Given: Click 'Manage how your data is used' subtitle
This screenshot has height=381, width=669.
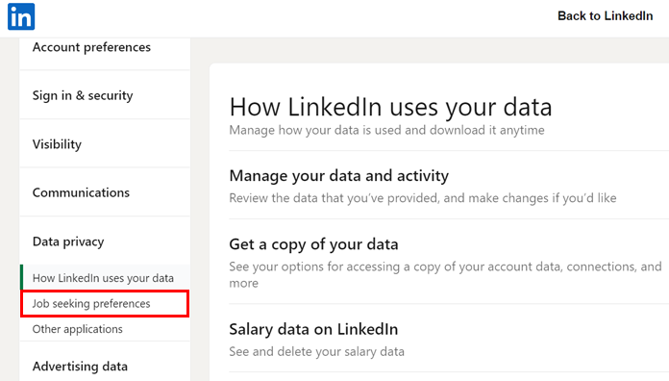Looking at the screenshot, I should [386, 130].
